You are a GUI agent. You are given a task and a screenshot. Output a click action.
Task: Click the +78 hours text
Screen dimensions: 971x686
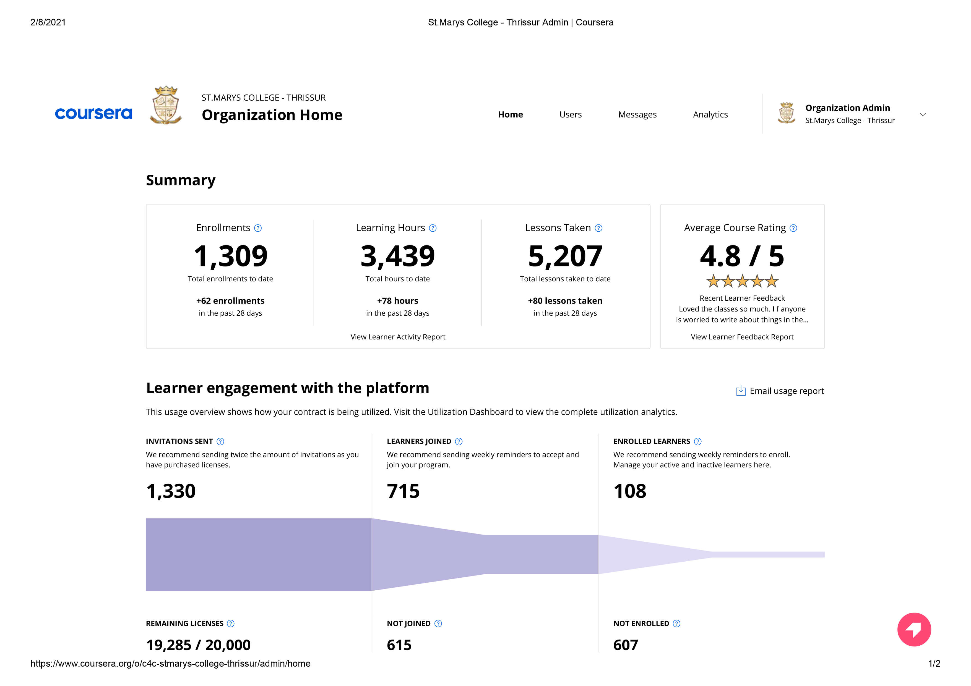[397, 301]
